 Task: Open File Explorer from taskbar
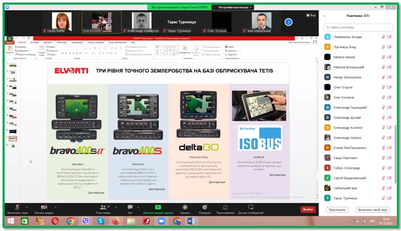(131, 221)
